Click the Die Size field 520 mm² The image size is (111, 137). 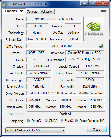(73, 33)
